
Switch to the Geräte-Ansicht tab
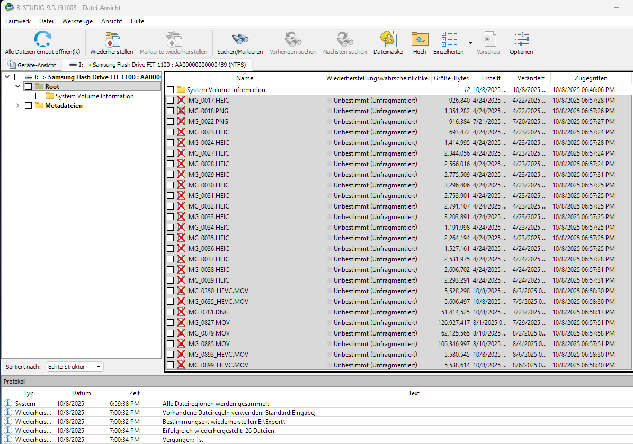point(32,65)
